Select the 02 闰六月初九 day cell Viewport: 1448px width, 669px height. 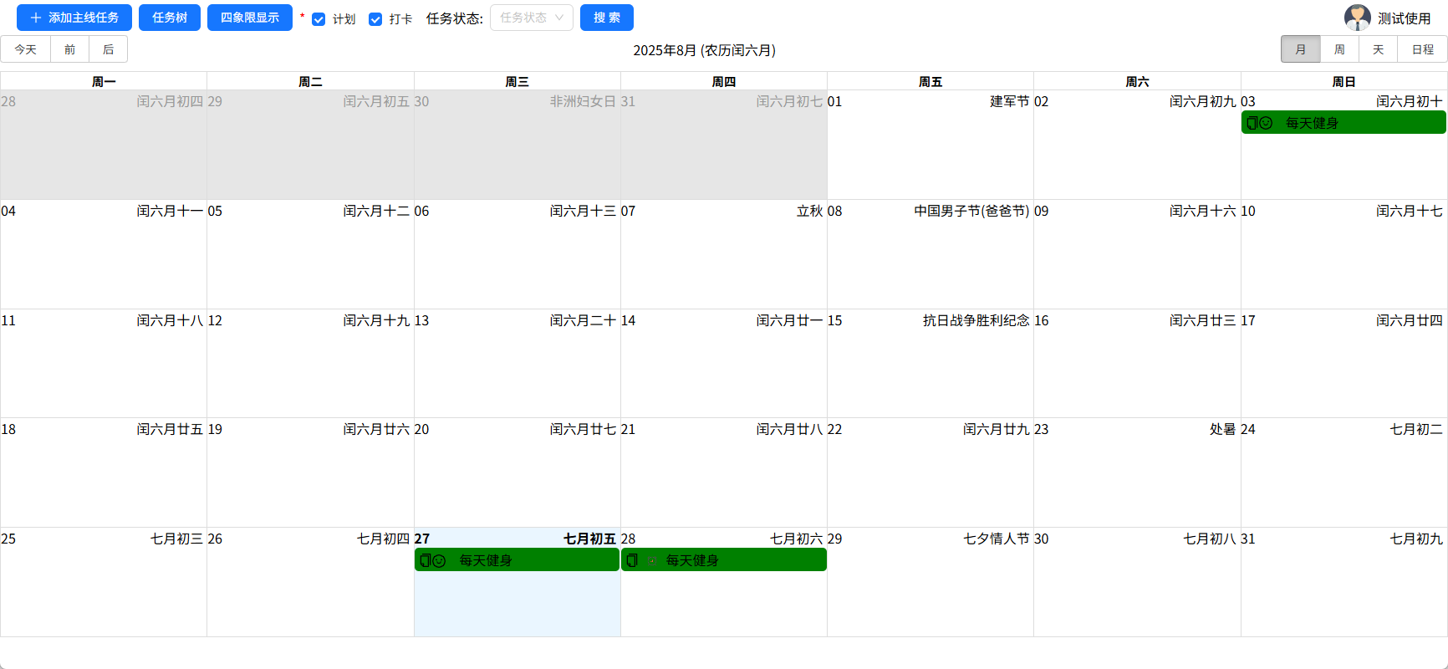click(x=1137, y=145)
